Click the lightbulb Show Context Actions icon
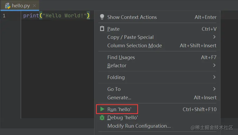238x135 pixels. coord(102,17)
